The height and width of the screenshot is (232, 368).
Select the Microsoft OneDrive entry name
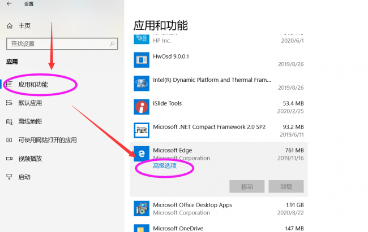(x=178, y=228)
